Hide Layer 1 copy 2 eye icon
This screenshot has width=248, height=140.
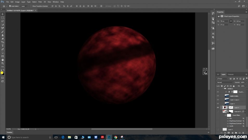[x=218, y=100]
